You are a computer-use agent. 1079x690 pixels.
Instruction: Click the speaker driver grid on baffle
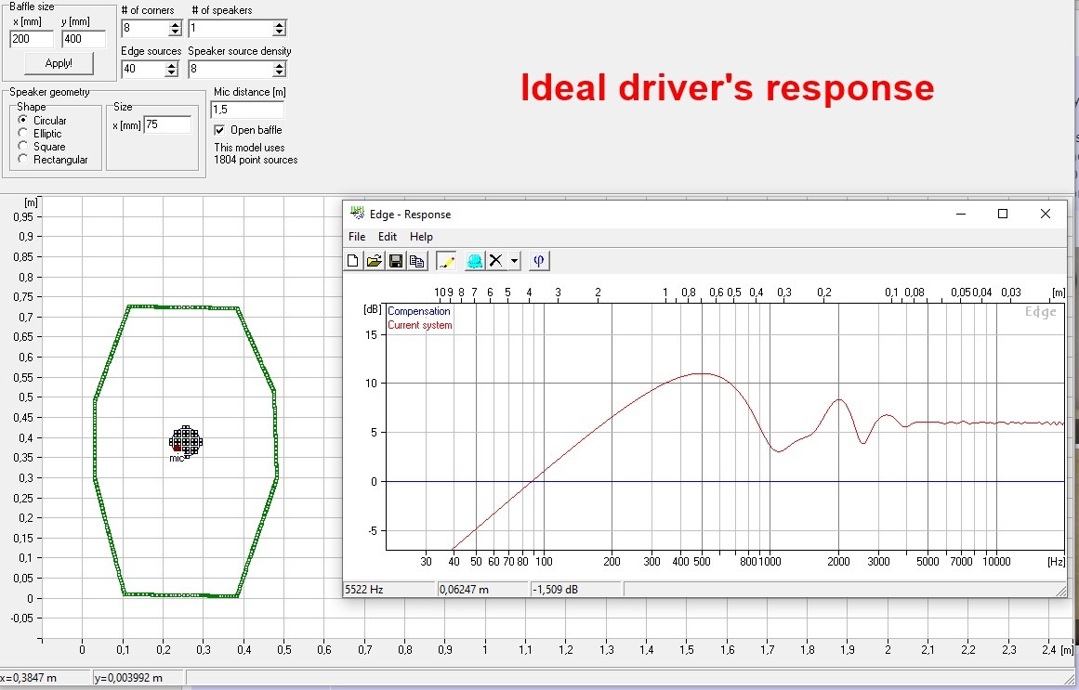186,441
